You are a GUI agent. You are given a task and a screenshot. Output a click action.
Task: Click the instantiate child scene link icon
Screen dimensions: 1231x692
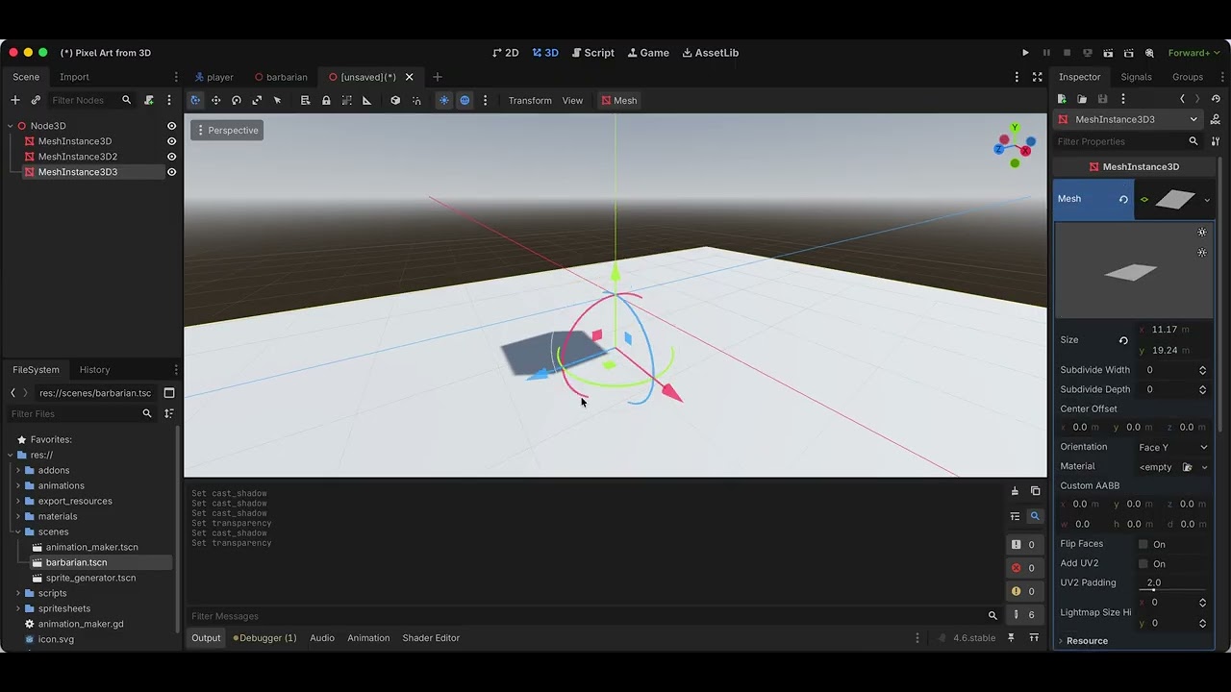point(36,100)
